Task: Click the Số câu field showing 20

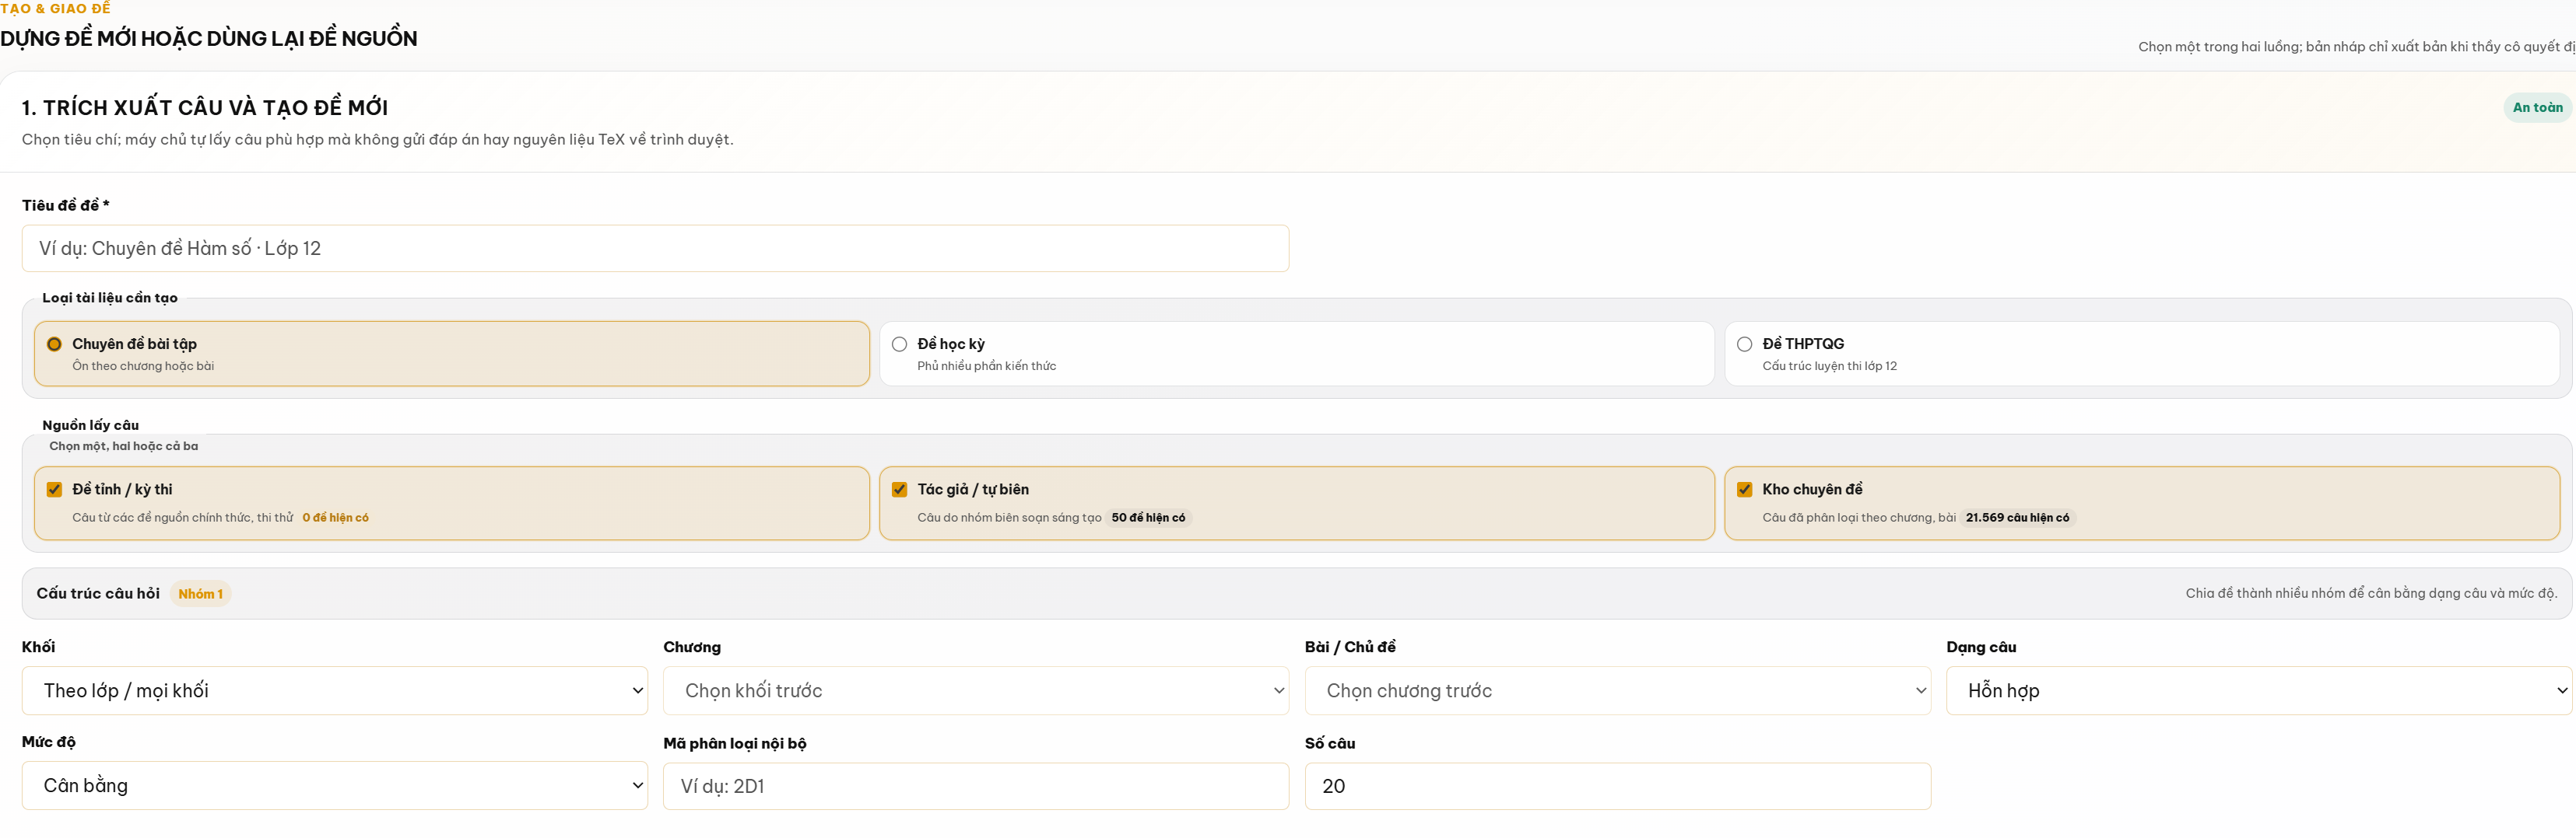Action: coord(1617,786)
